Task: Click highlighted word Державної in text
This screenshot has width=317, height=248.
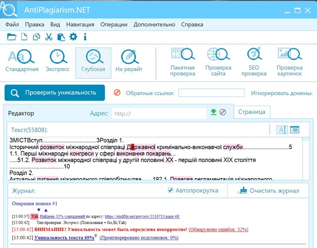Action: [141, 147]
